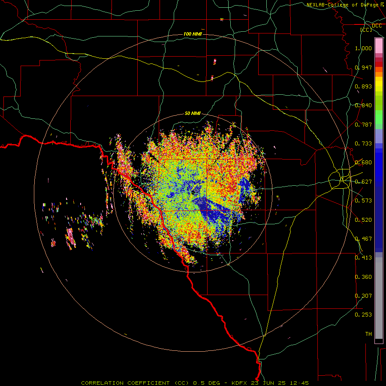Click the 23 JUN 25 12:45 timestamp

pos(280,383)
